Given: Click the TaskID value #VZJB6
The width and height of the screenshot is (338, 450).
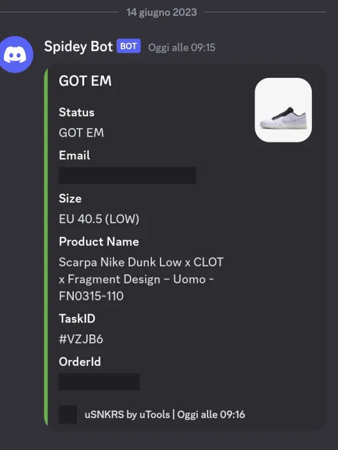Looking at the screenshot, I should (81, 339).
